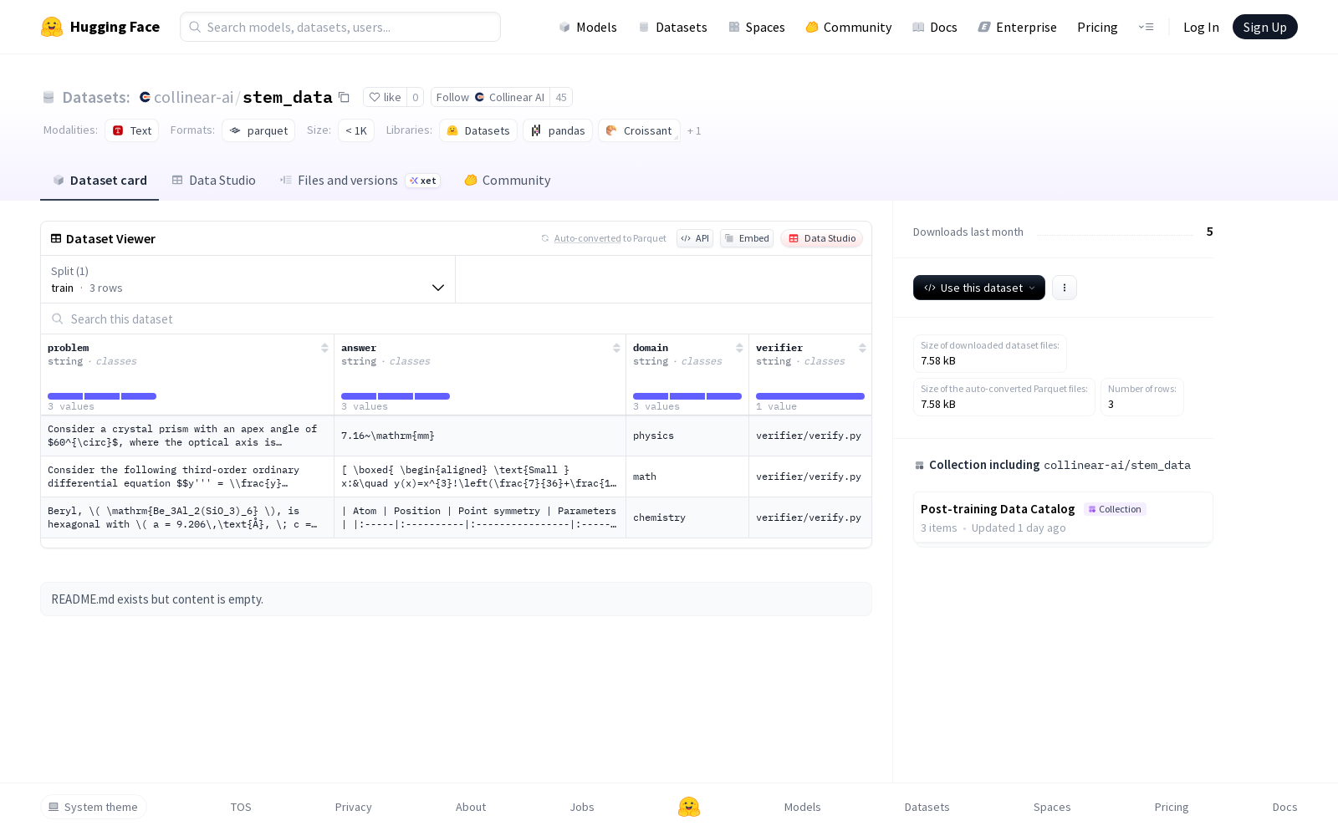The height and width of the screenshot is (836, 1338).
Task: Click the search magnifier in the top bar
Action: pos(195,27)
